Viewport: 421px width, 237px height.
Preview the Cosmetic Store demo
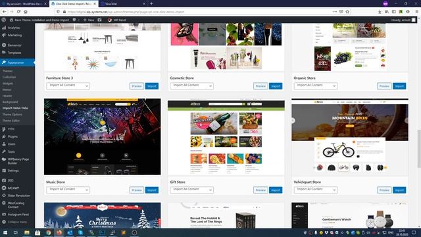260,86
